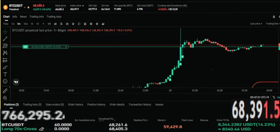Click the refresh chart icon
The height and width of the screenshot is (132, 280).
(x=79, y=24)
